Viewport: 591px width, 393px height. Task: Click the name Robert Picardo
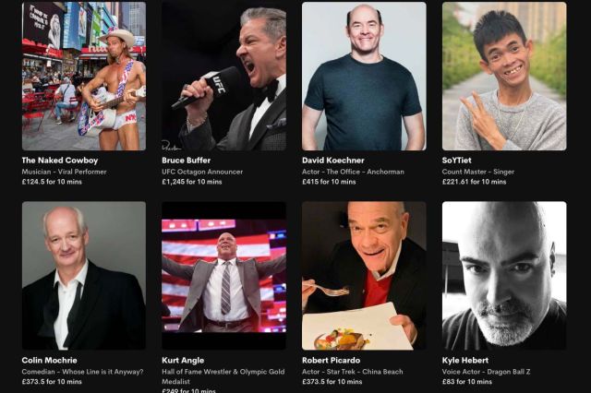click(331, 360)
